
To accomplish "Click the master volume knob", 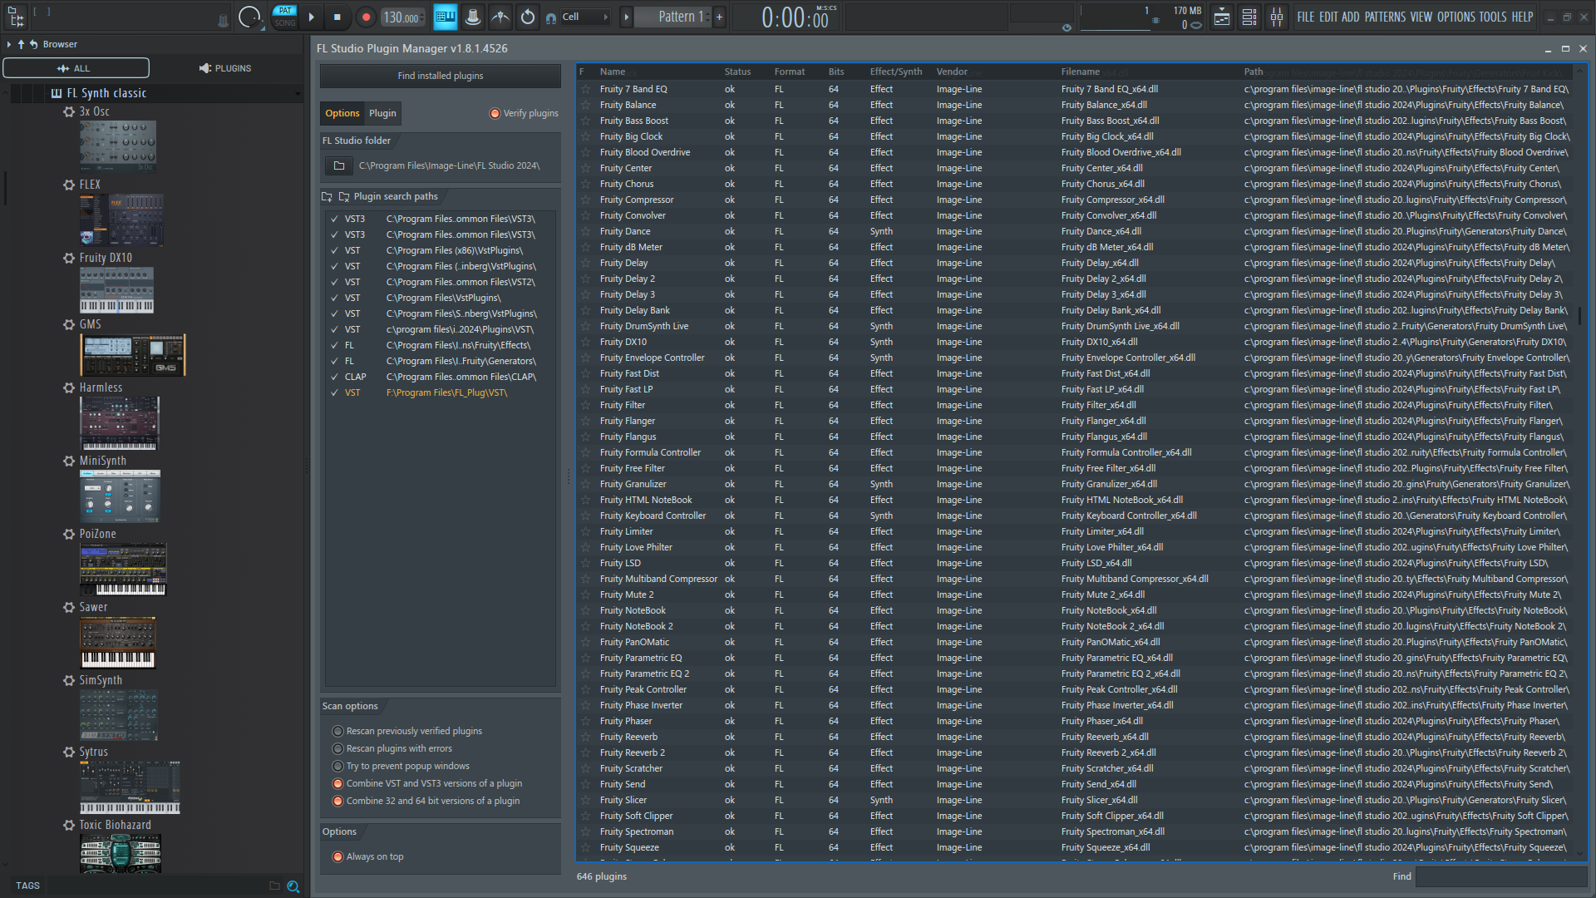I will pos(249,17).
